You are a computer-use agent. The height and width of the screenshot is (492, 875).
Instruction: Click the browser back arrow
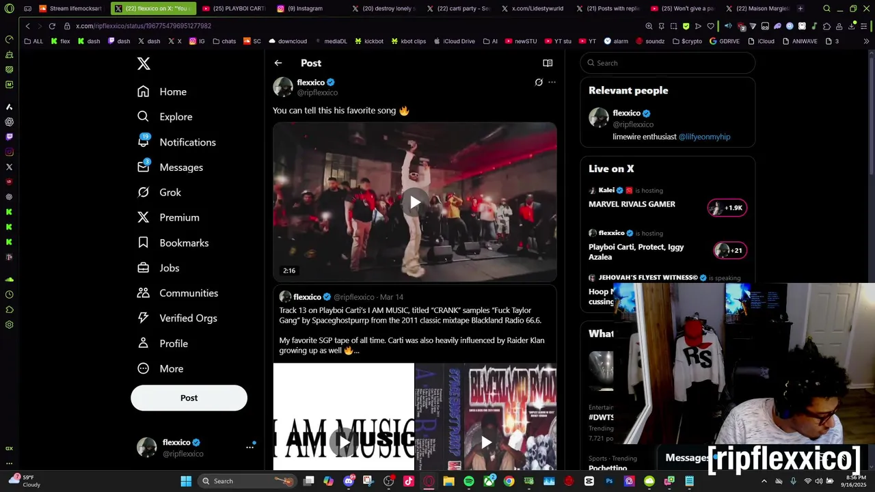click(27, 26)
